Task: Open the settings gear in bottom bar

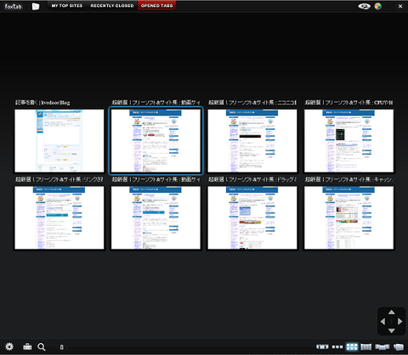Action: pos(9,347)
